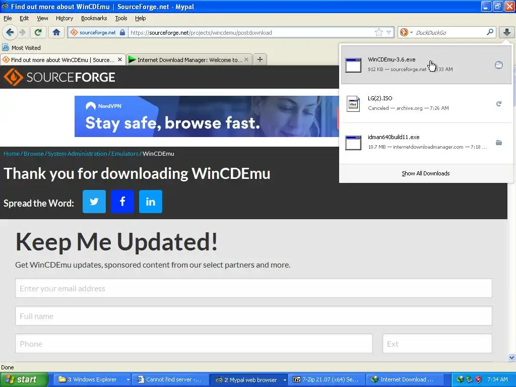Click the address bar URL text
Image resolution: width=516 pixels, height=387 pixels.
(x=201, y=33)
